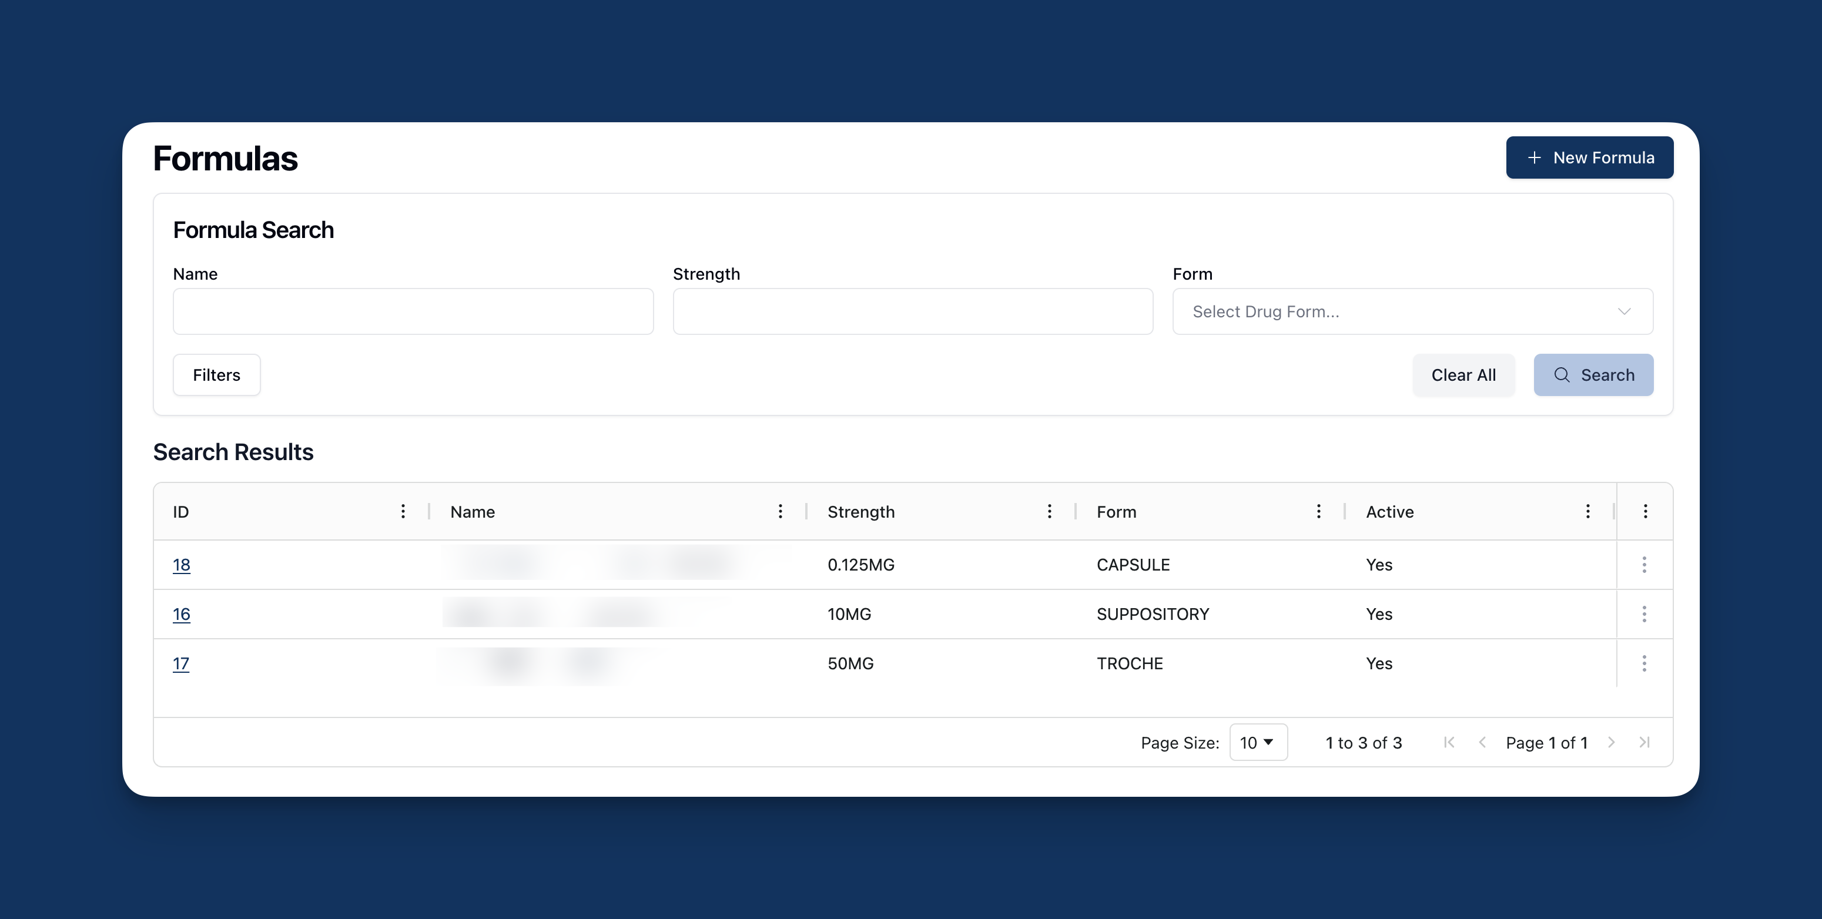Open the table-wide options menu in header
Viewport: 1822px width, 919px height.
tap(1645, 511)
